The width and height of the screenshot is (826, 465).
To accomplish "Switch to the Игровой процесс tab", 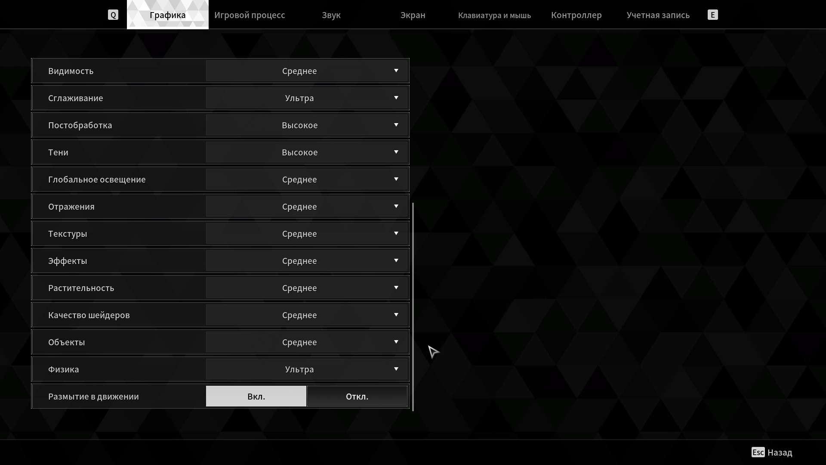I will tap(250, 15).
